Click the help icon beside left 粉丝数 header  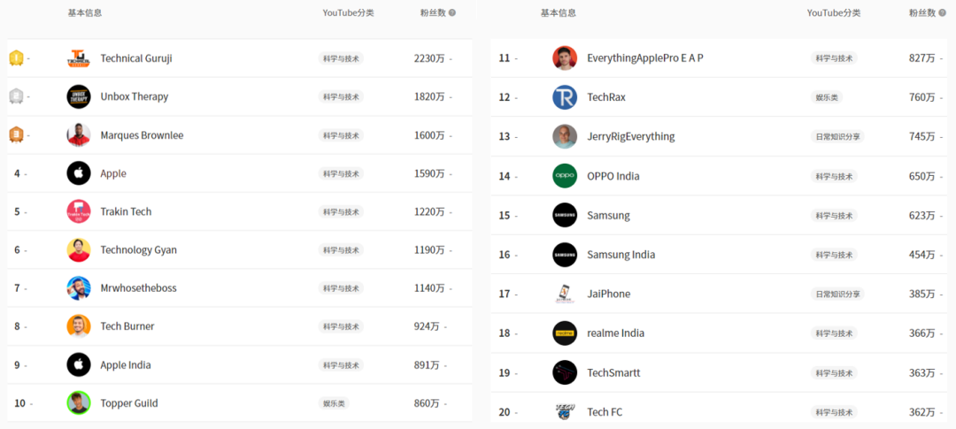pyautogui.click(x=451, y=12)
